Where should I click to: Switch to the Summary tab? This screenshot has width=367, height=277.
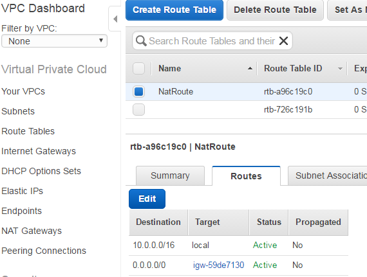click(170, 175)
